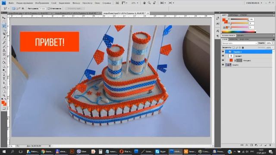Select the Zoom tool in the toolbox

coord(4,95)
